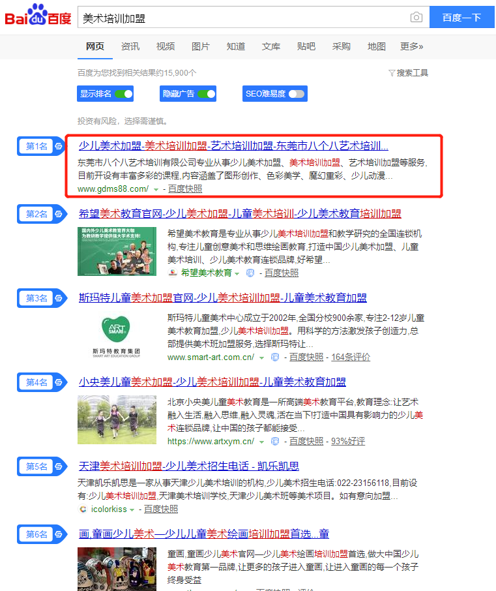Expand dropdown next to www.gdms88.com
The height and width of the screenshot is (591, 496).
[x=156, y=190]
